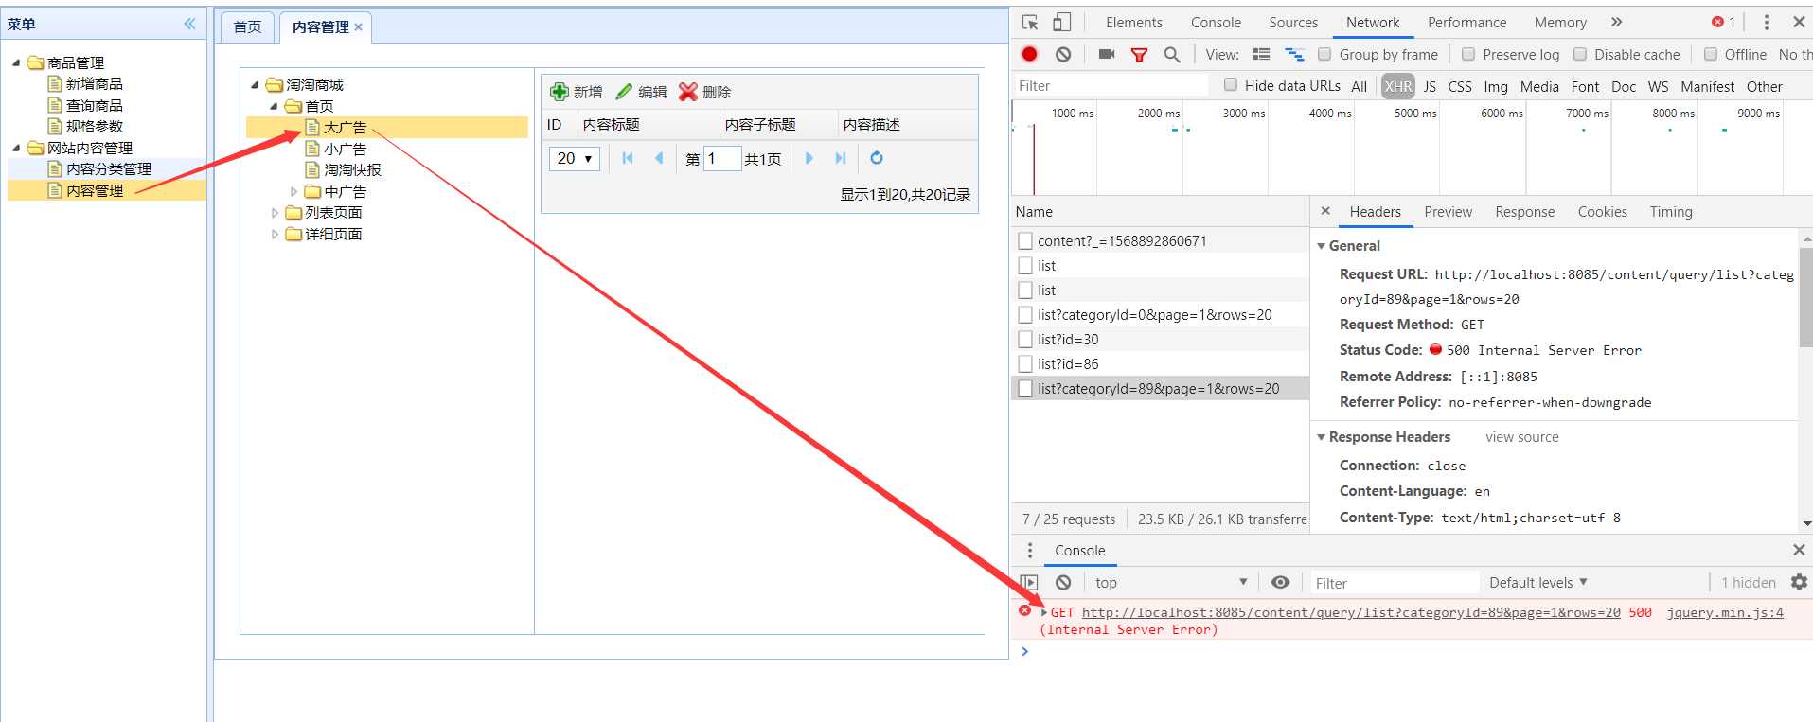Select the JS filter type
This screenshot has height=722, width=1813.
coord(1430,86)
